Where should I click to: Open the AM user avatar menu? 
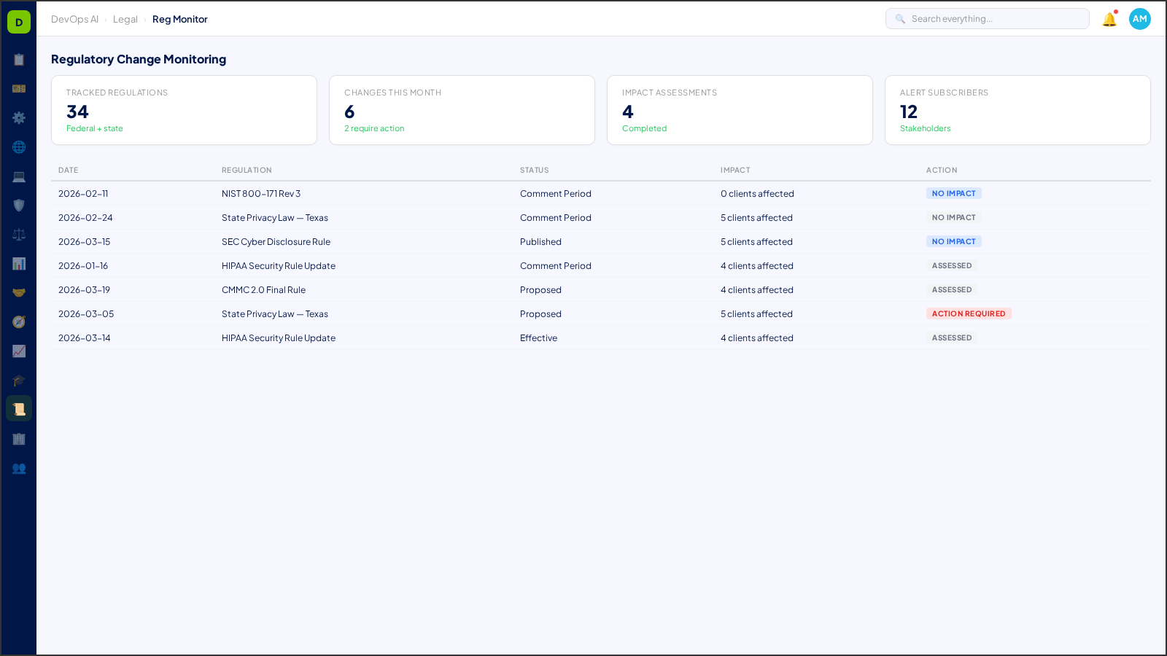pyautogui.click(x=1139, y=19)
